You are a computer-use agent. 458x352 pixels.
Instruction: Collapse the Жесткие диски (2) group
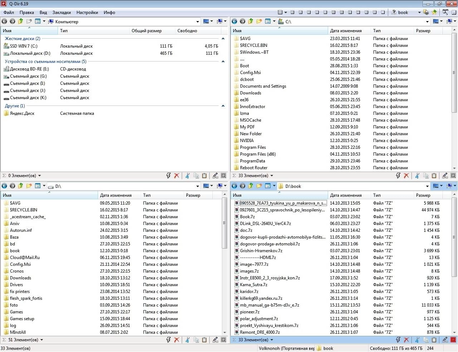click(x=223, y=39)
